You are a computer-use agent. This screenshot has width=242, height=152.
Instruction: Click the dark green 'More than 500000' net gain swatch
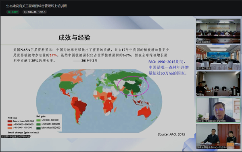(x=38, y=128)
